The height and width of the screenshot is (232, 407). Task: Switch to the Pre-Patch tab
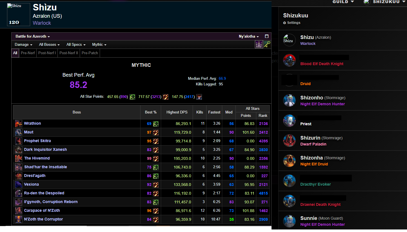90,53
